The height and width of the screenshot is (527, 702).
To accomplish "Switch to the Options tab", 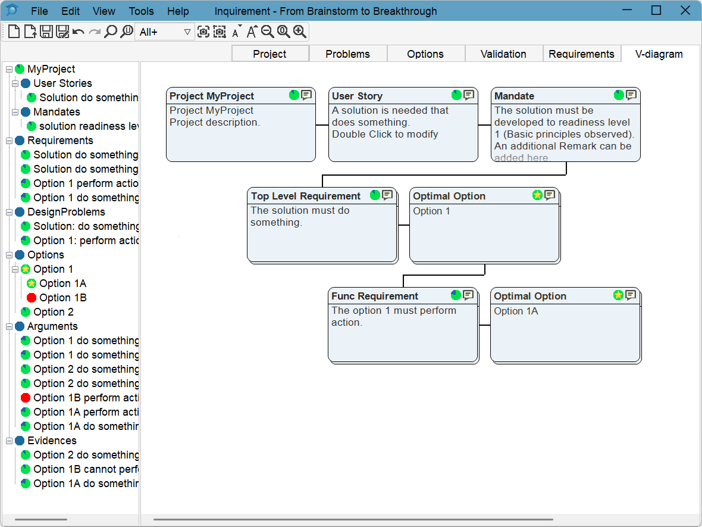I will pyautogui.click(x=425, y=54).
